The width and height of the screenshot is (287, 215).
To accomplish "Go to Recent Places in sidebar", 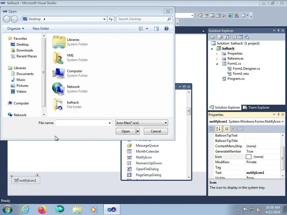I will [24, 56].
